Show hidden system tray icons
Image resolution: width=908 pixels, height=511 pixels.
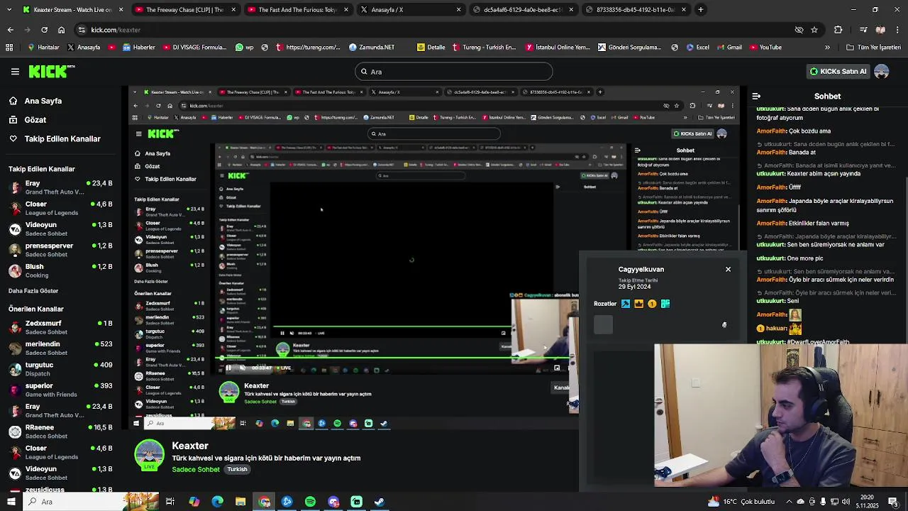(x=790, y=502)
